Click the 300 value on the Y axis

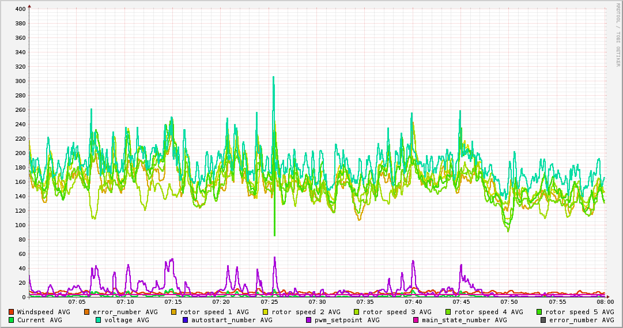coord(20,81)
